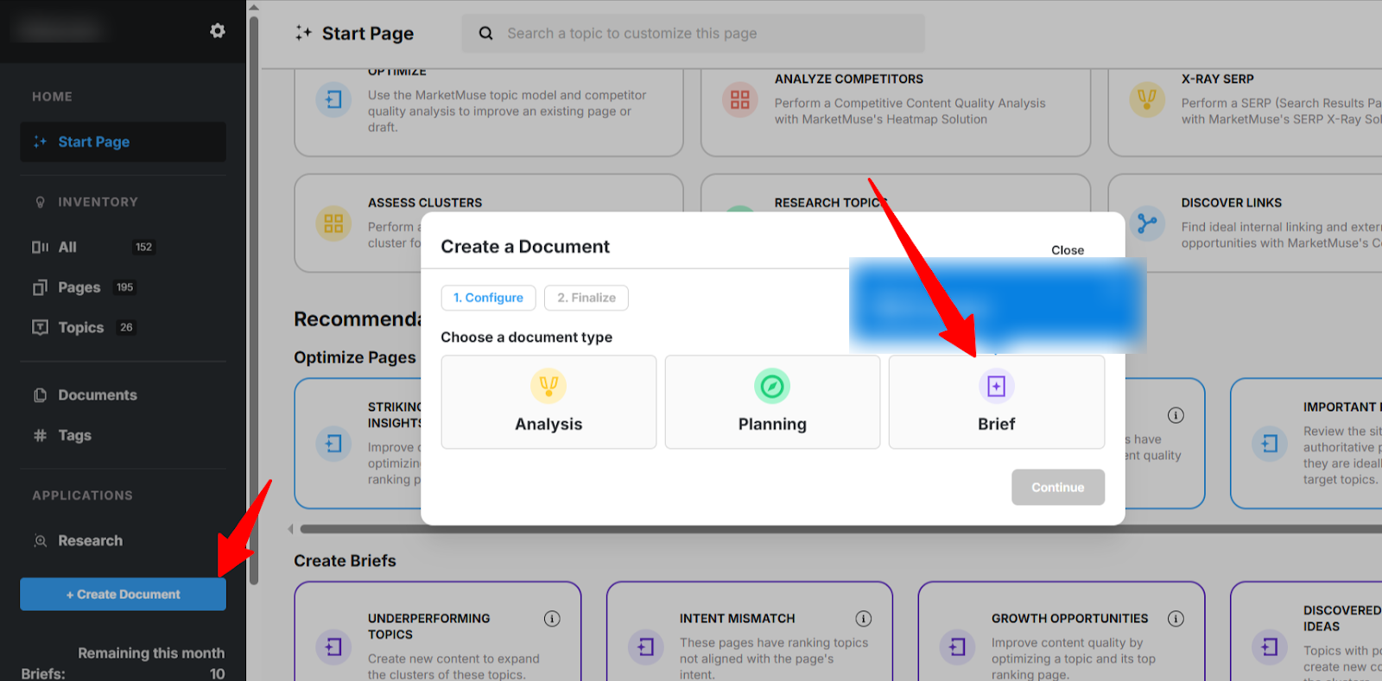The image size is (1382, 681).
Task: Select the Planning document type
Action: click(772, 402)
